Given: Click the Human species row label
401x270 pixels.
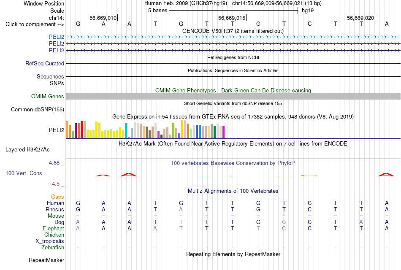Looking at the screenshot, I should [x=55, y=203].
